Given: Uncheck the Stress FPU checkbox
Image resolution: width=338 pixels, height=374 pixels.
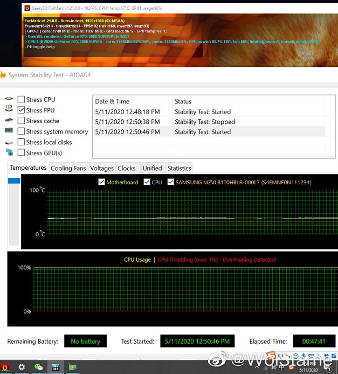Looking at the screenshot, I should (21, 110).
